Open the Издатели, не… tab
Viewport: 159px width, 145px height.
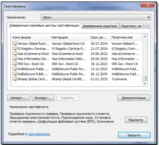pos(130,26)
